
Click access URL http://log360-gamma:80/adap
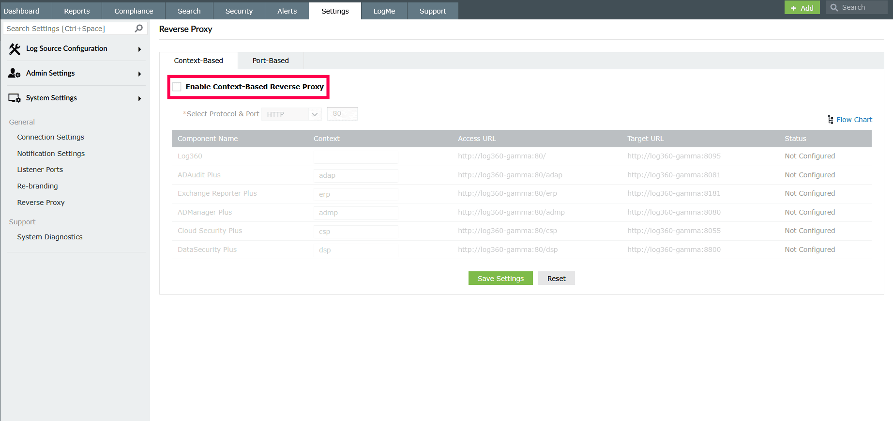pos(510,175)
